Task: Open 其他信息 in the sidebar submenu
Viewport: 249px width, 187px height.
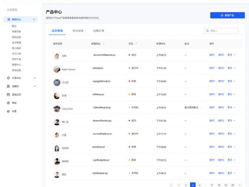Action: [x=16, y=70]
